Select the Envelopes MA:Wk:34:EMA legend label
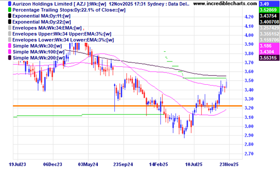This screenshot has height=169, width=280. pyautogui.click(x=47, y=28)
